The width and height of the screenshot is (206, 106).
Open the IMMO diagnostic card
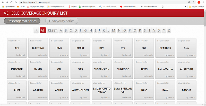click(38, 69)
